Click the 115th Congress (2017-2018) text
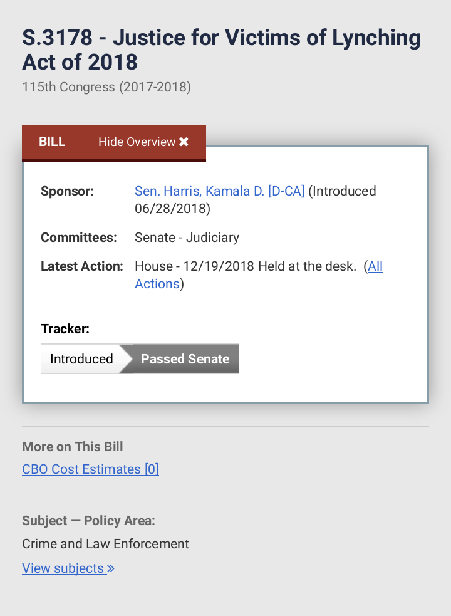451x616 pixels. 106,87
